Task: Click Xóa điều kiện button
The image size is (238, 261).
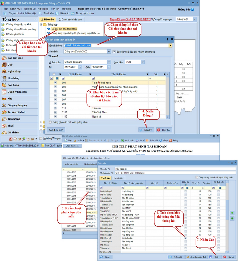Action: click(x=56, y=130)
